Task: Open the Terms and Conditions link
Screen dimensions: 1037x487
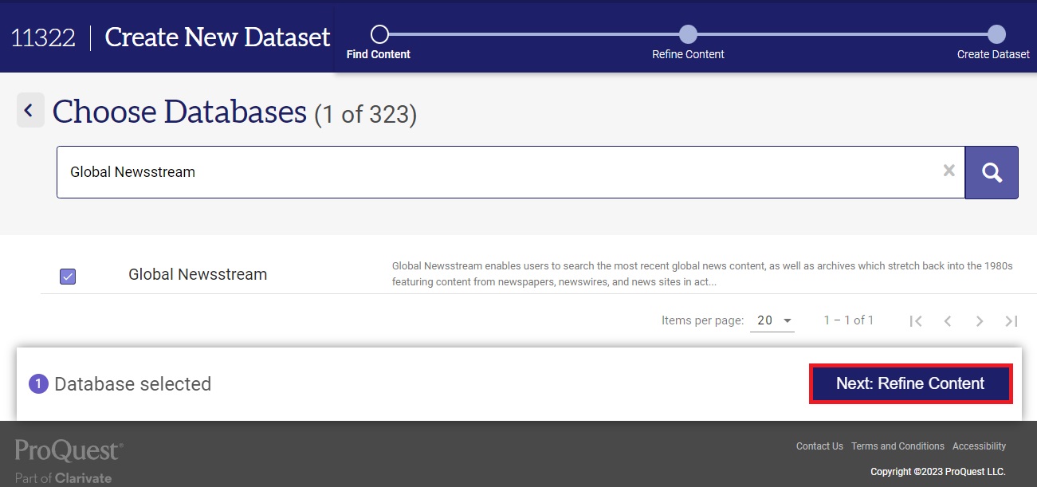Action: pyautogui.click(x=898, y=446)
